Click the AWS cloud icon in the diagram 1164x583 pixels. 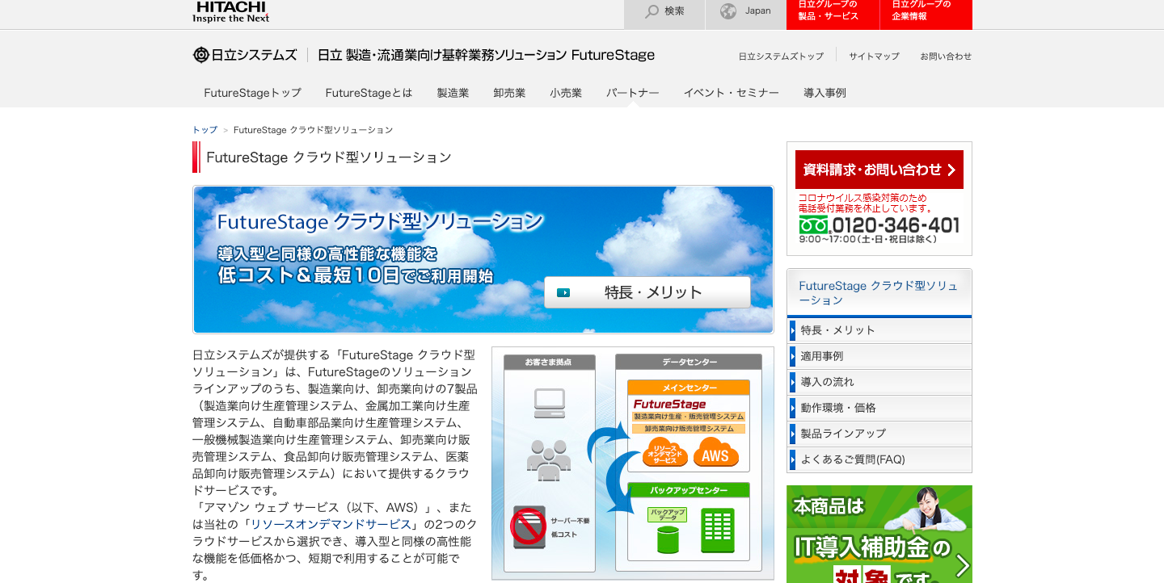(715, 452)
